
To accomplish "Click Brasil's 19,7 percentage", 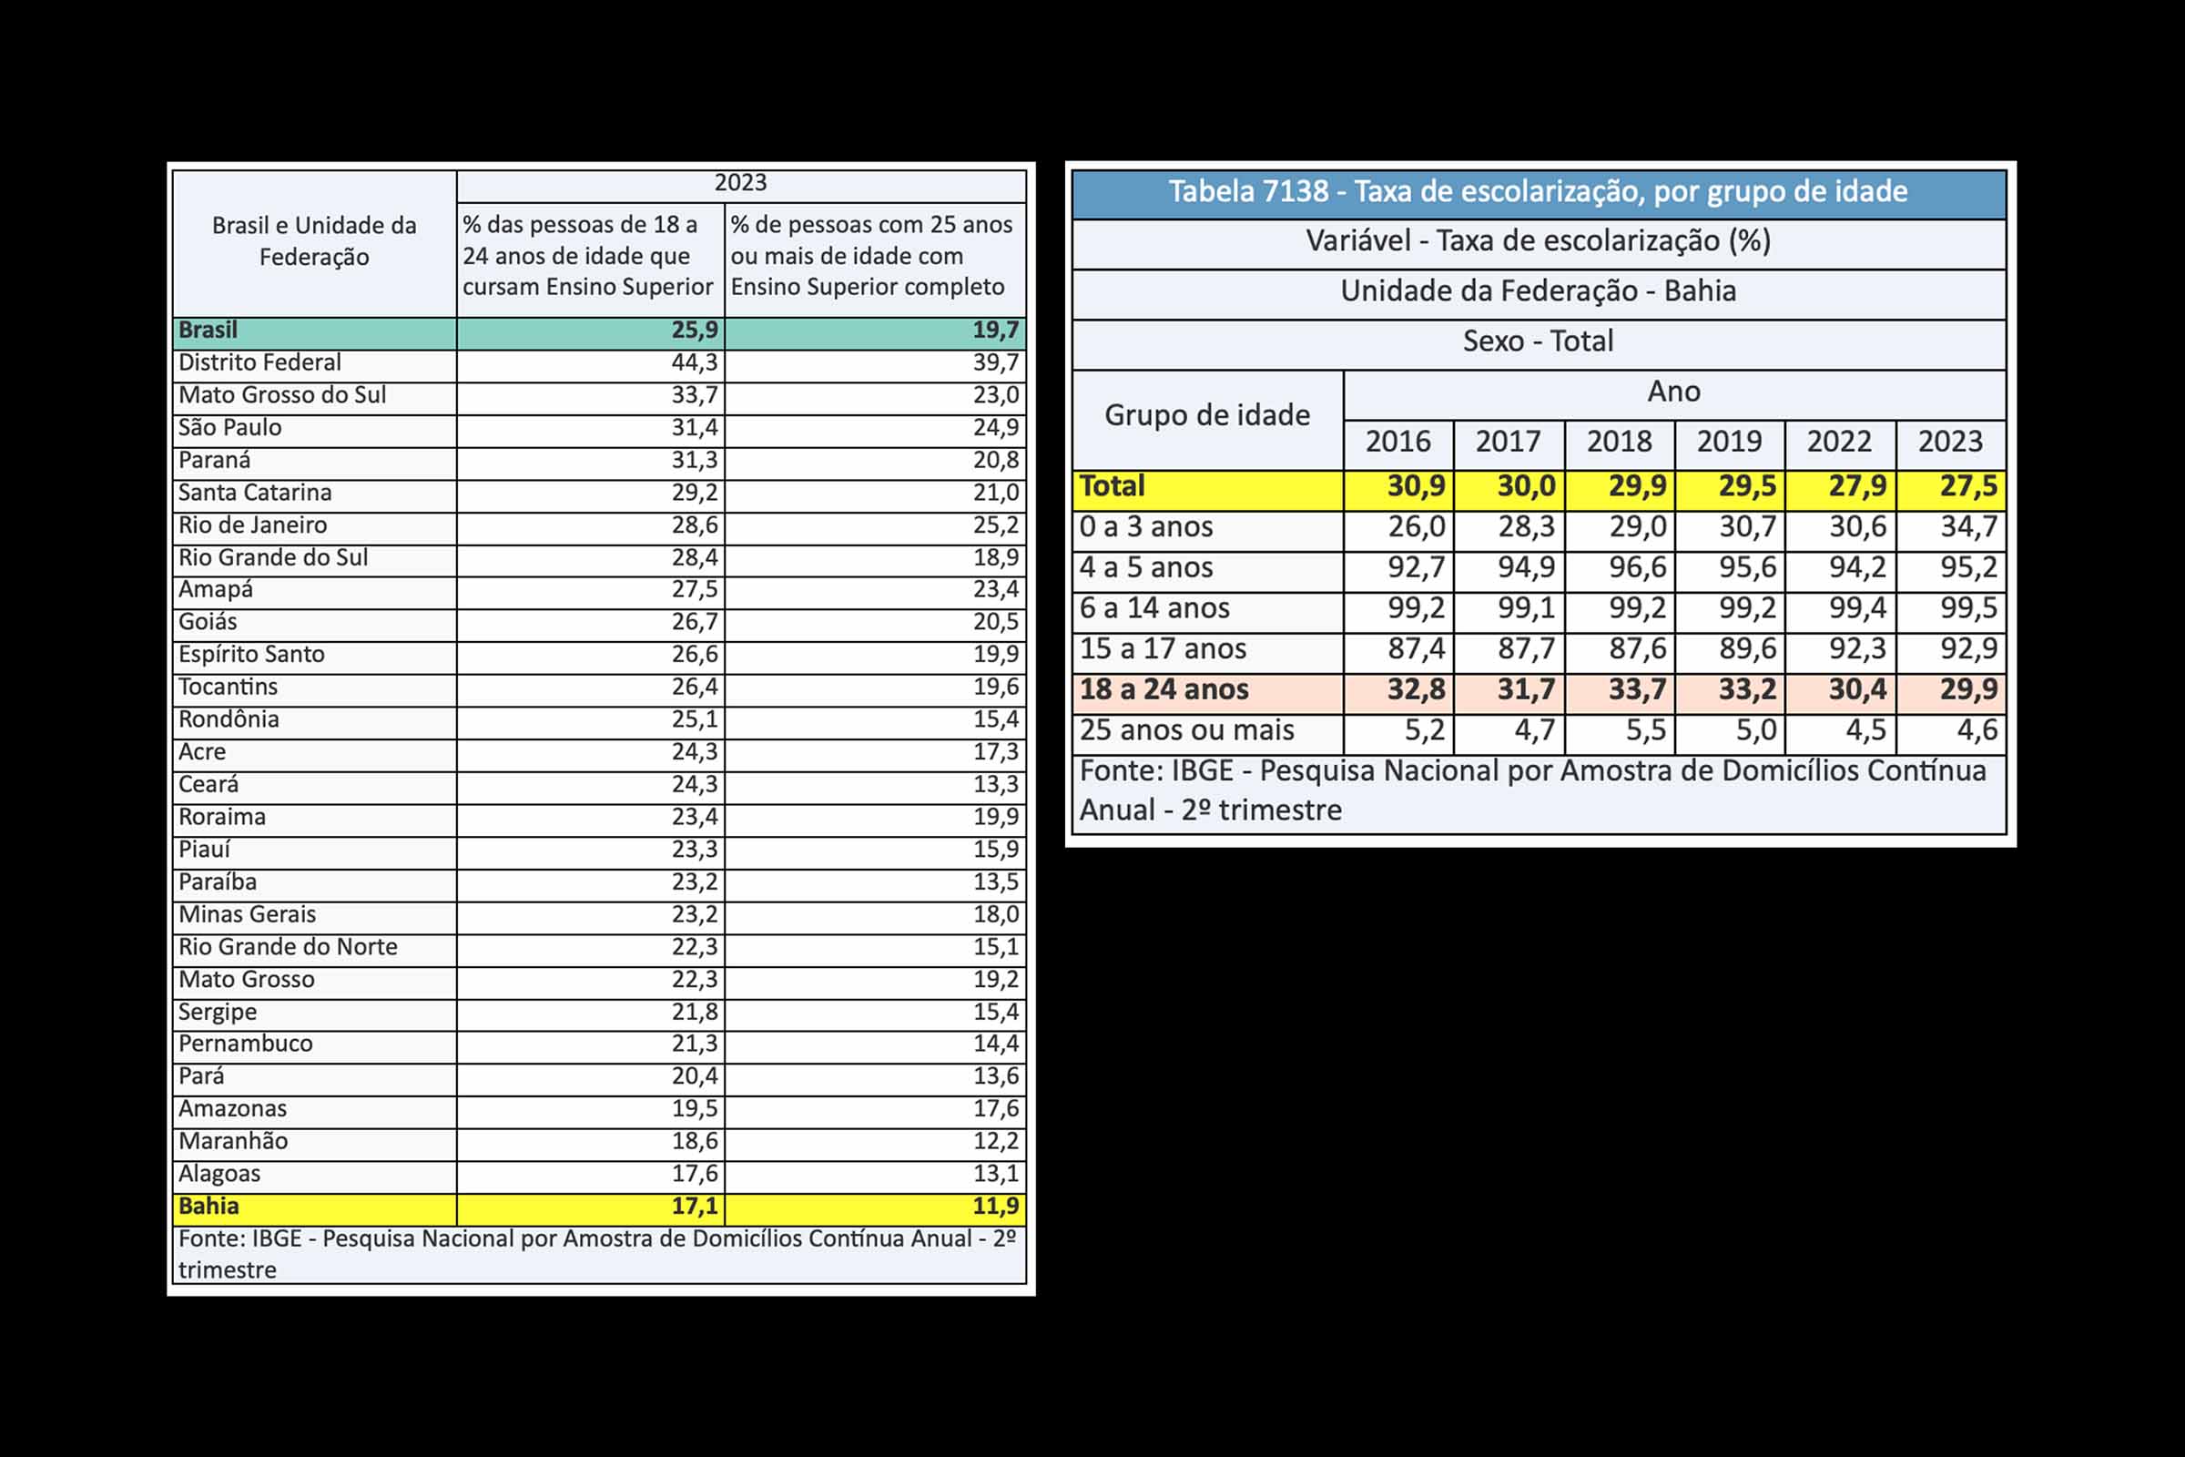I will pos(996,330).
